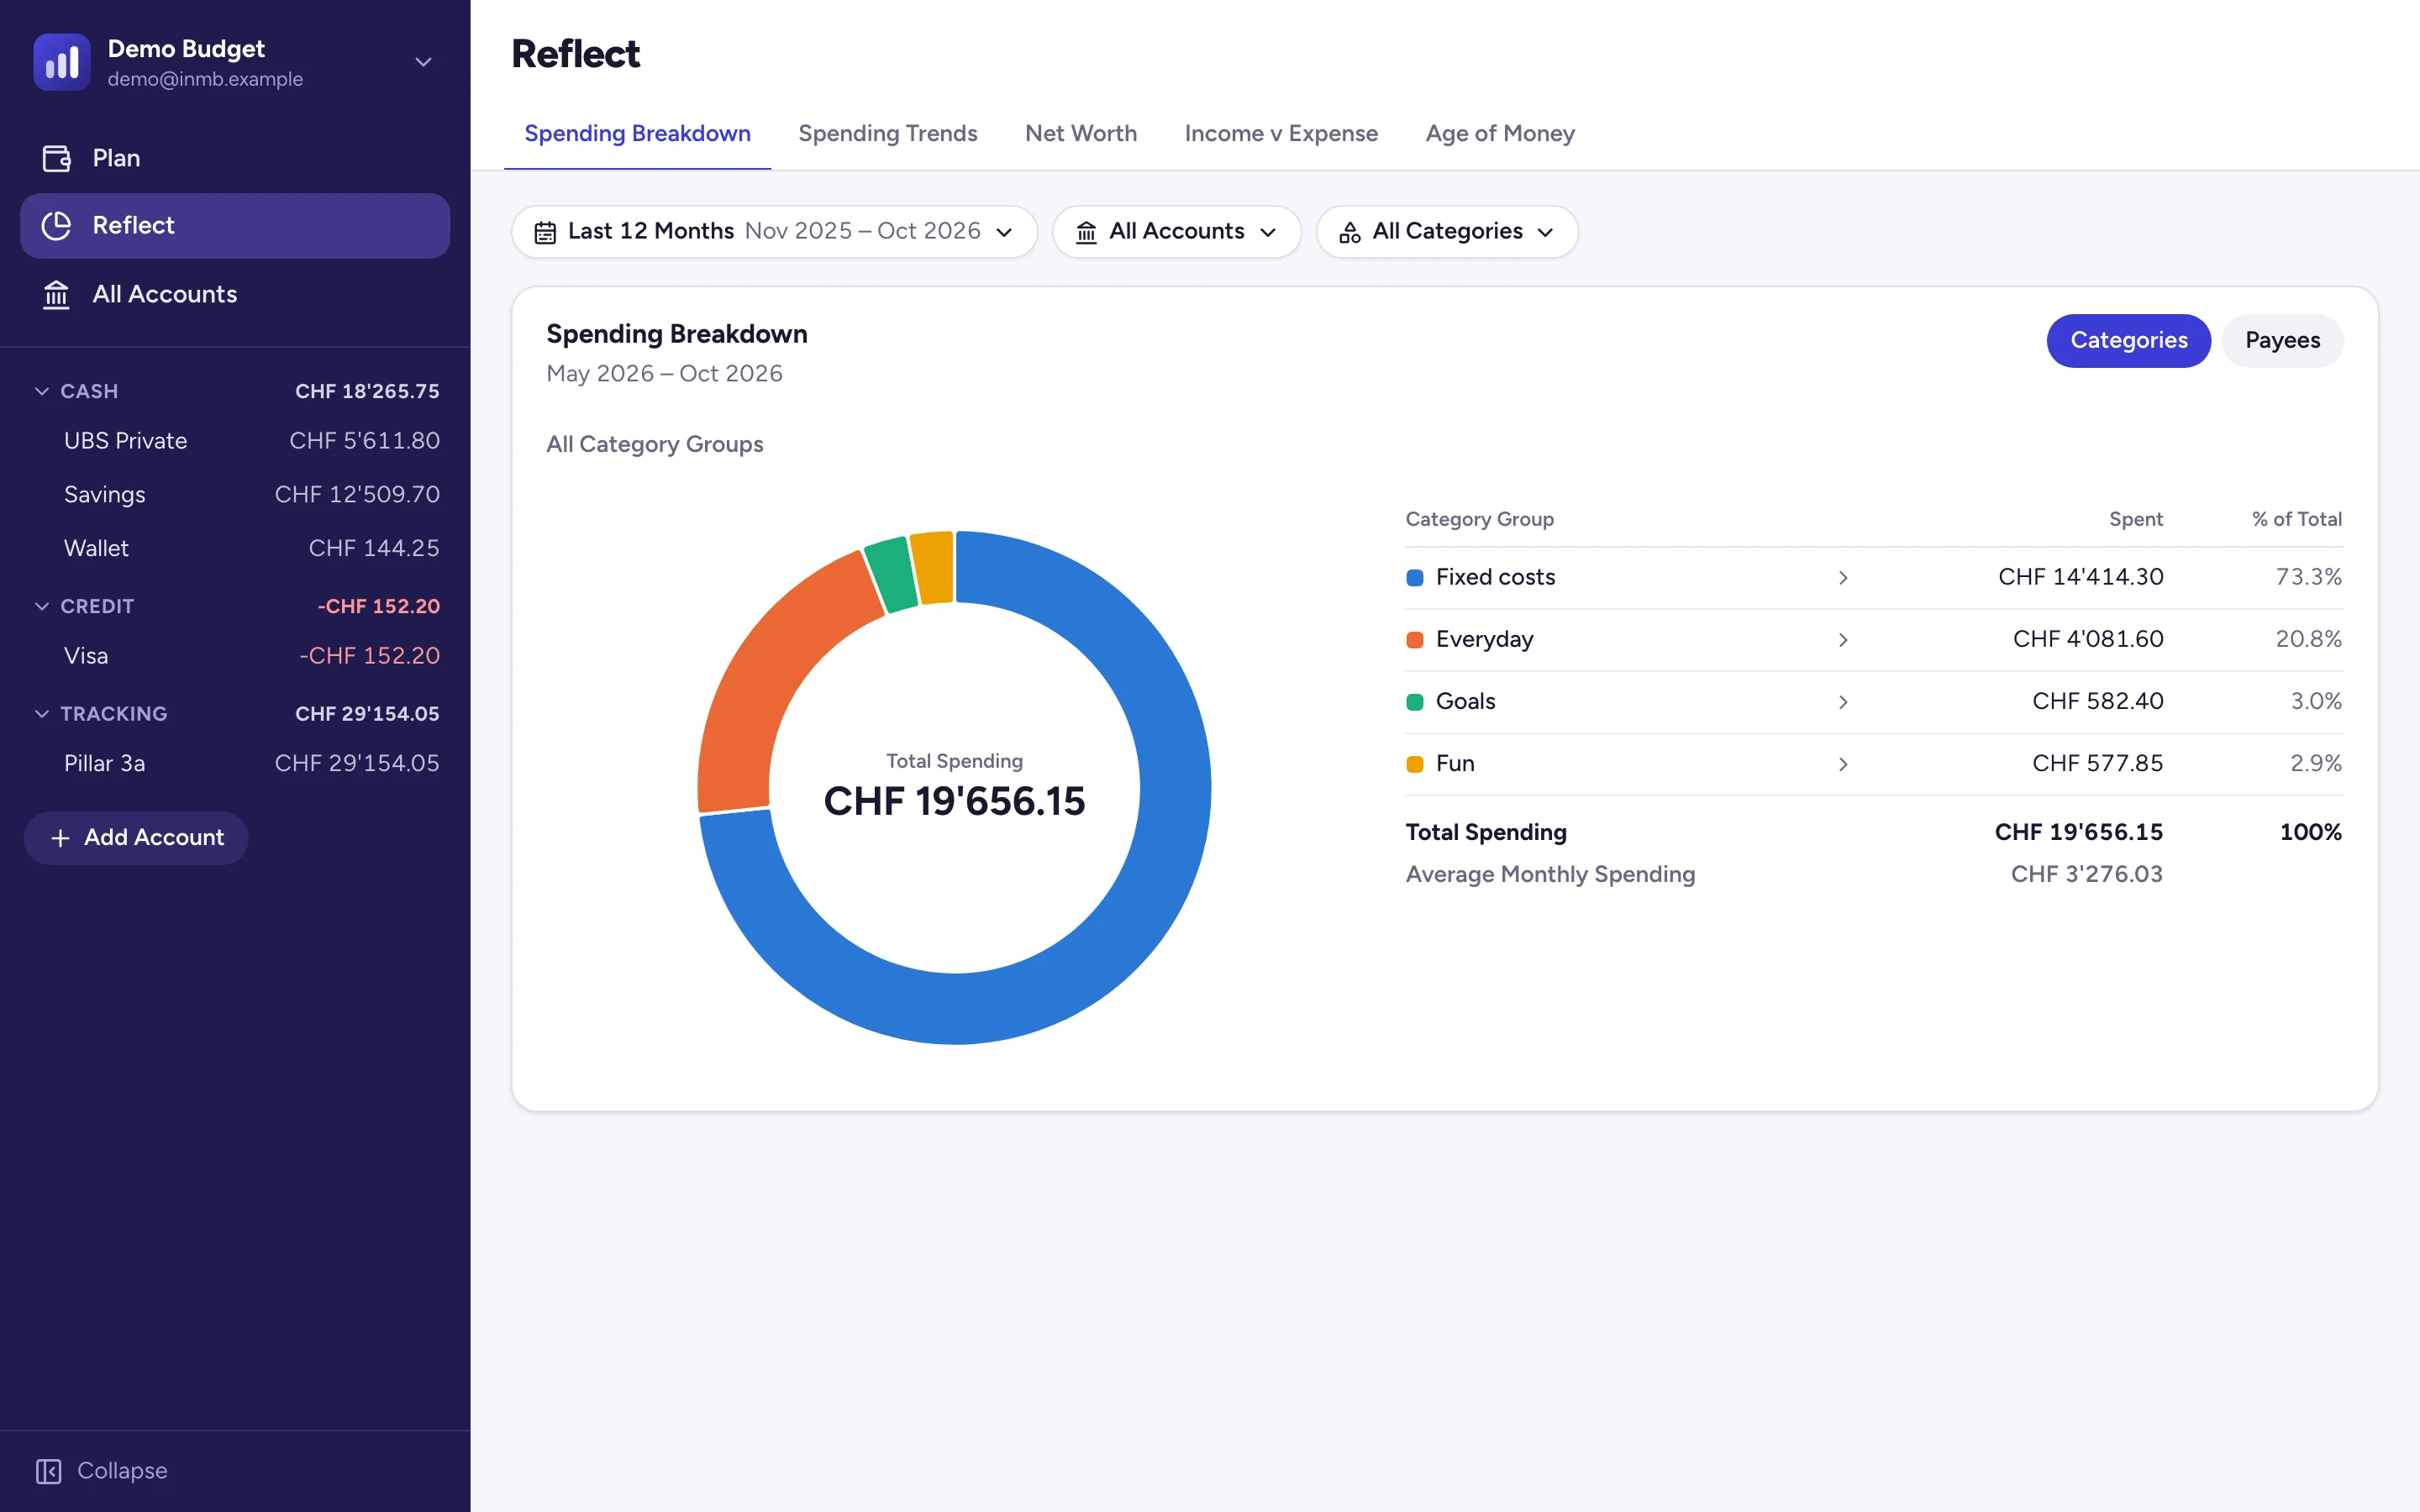Click the calendar icon in date filter
Viewport: 2420px width, 1512px height.
click(545, 232)
